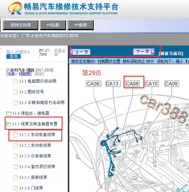This screenshot has height=192, width=189.
Task: Collapse the 13.5 线束及其连接器布置 folder
Action: (x=35, y=124)
